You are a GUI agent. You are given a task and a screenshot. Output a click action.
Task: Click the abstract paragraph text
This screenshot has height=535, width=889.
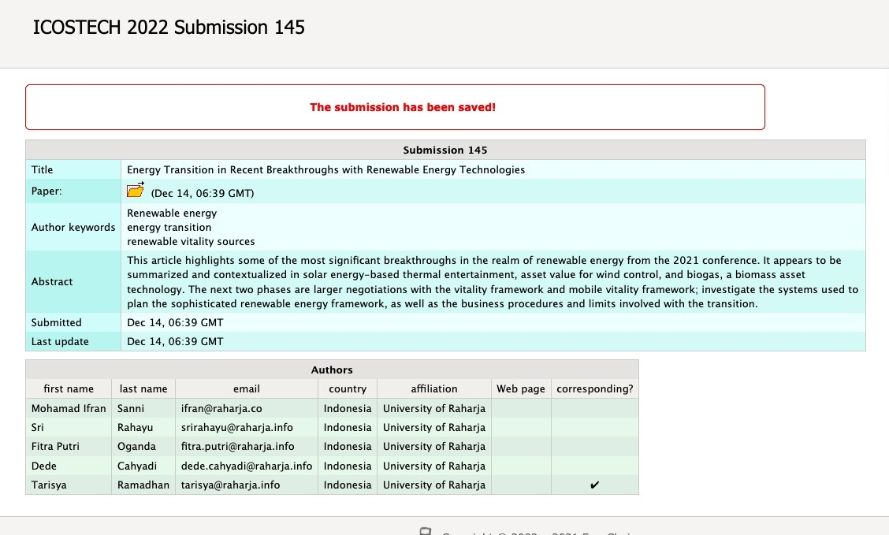[x=493, y=282]
